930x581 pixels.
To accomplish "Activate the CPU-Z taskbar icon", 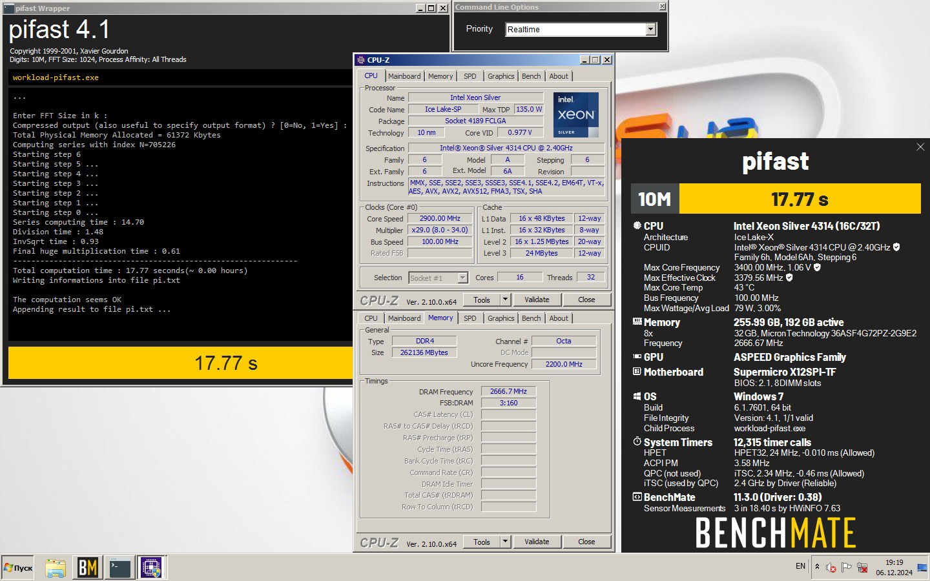I will [151, 567].
